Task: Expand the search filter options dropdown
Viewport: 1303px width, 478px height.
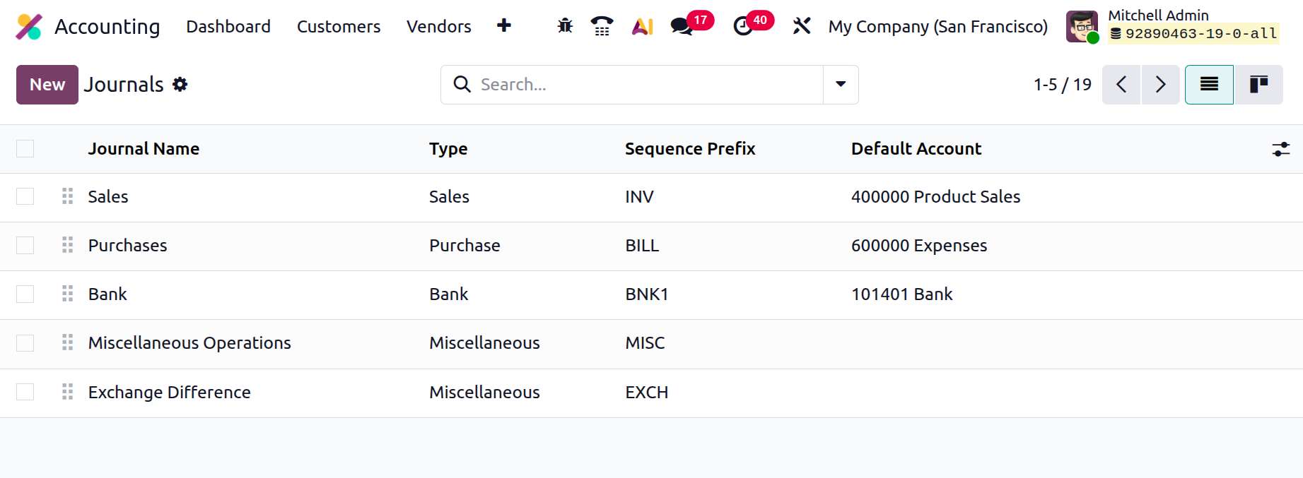Action: (x=841, y=85)
